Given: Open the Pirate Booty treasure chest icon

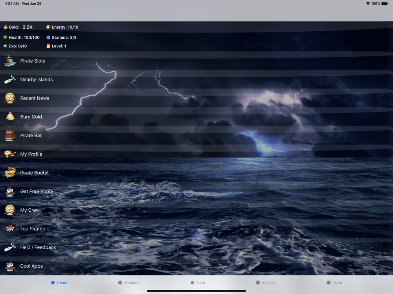Looking at the screenshot, I should coord(10,172).
